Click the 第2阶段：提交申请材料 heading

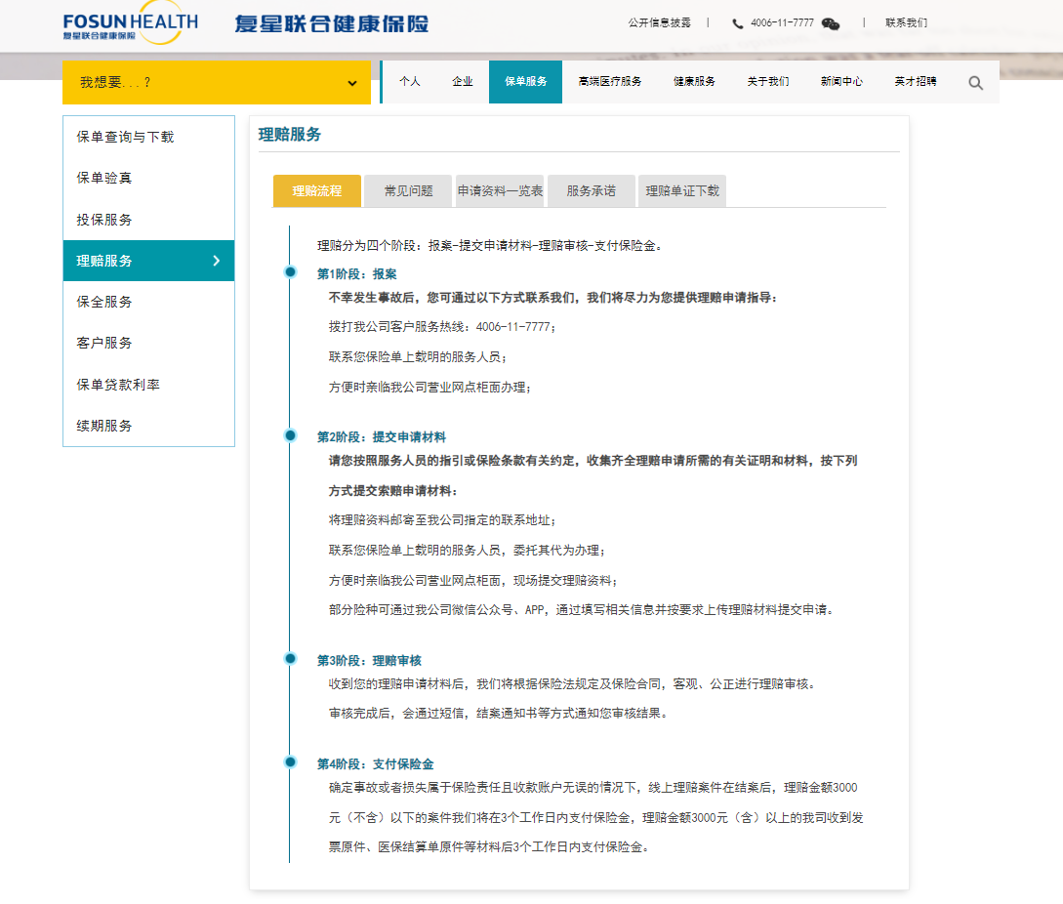click(x=381, y=436)
